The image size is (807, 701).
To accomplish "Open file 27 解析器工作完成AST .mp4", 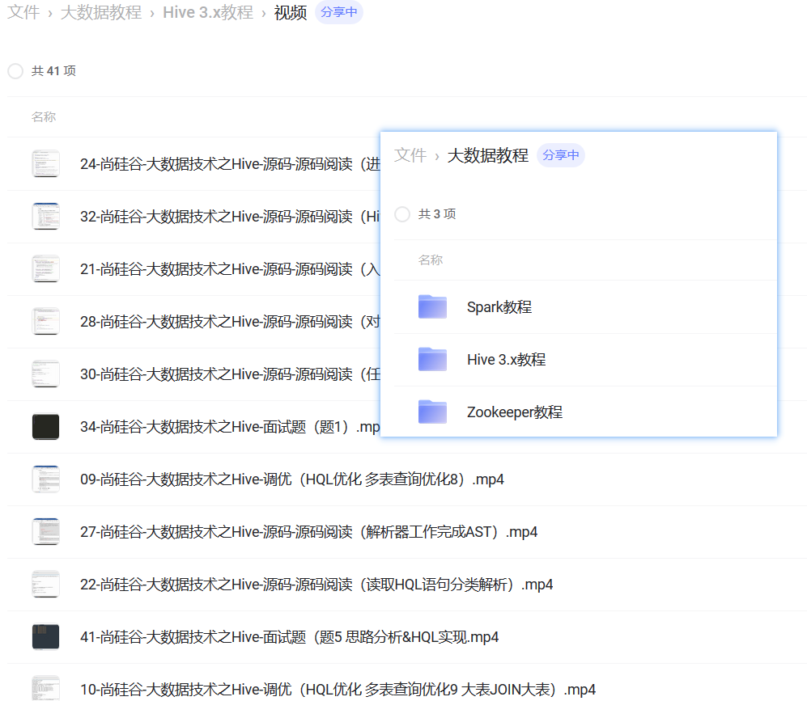I will tap(309, 532).
